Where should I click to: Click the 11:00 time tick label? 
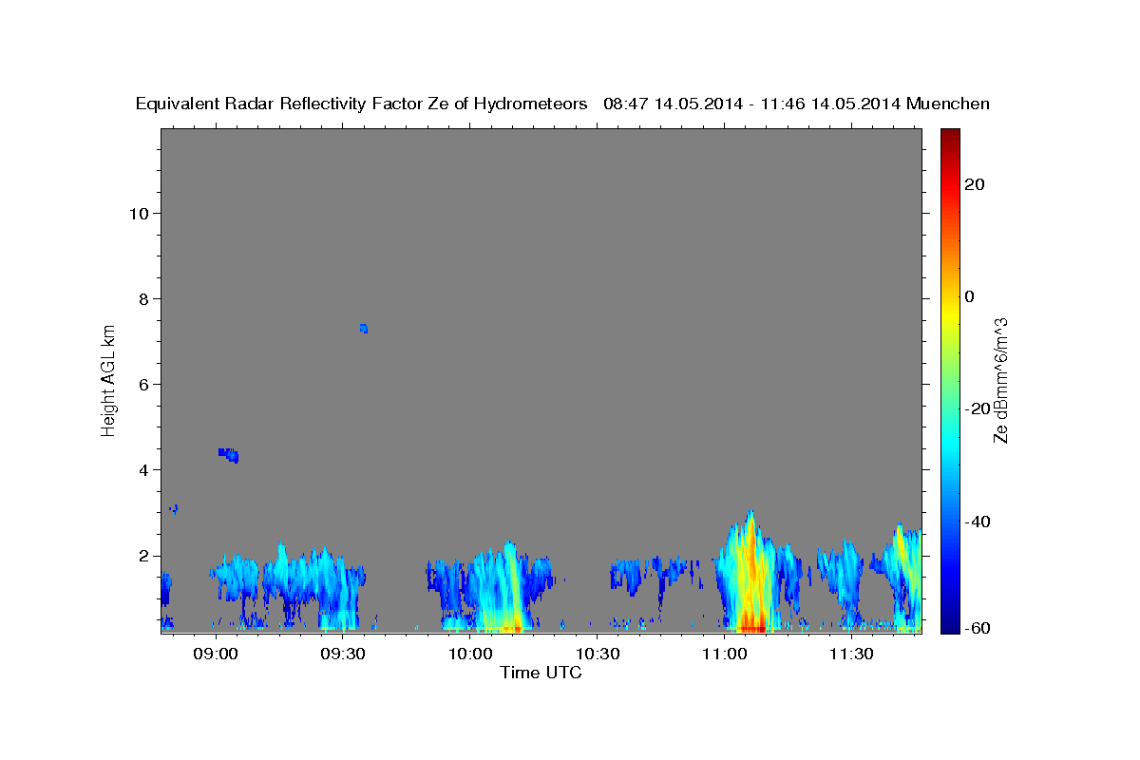724,655
